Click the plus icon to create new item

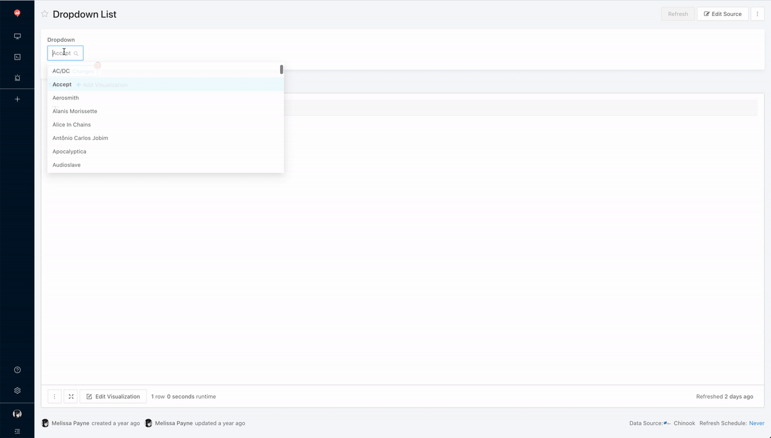17,99
